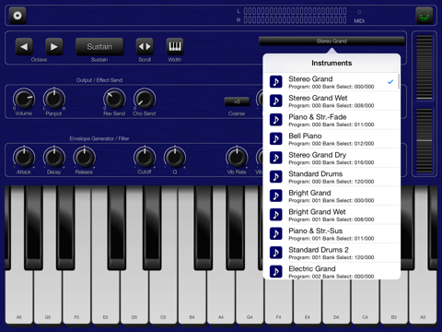Choose Electric Grand from the list
Viewport: 442px width, 332px height.
click(x=331, y=271)
